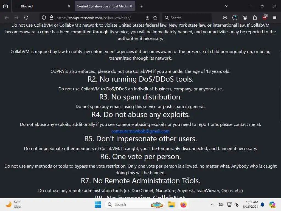Open network display tray icon

[x=229, y=204]
